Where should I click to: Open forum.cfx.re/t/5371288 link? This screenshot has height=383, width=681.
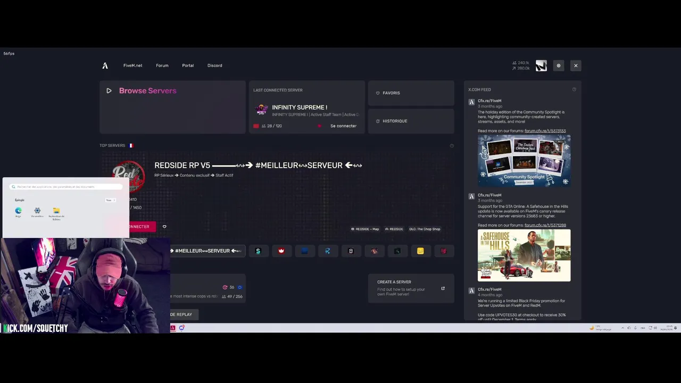coord(545,226)
